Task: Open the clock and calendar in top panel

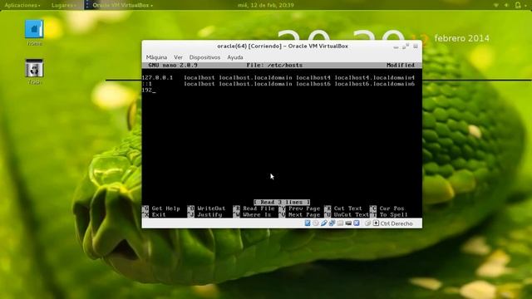Action: click(266, 5)
